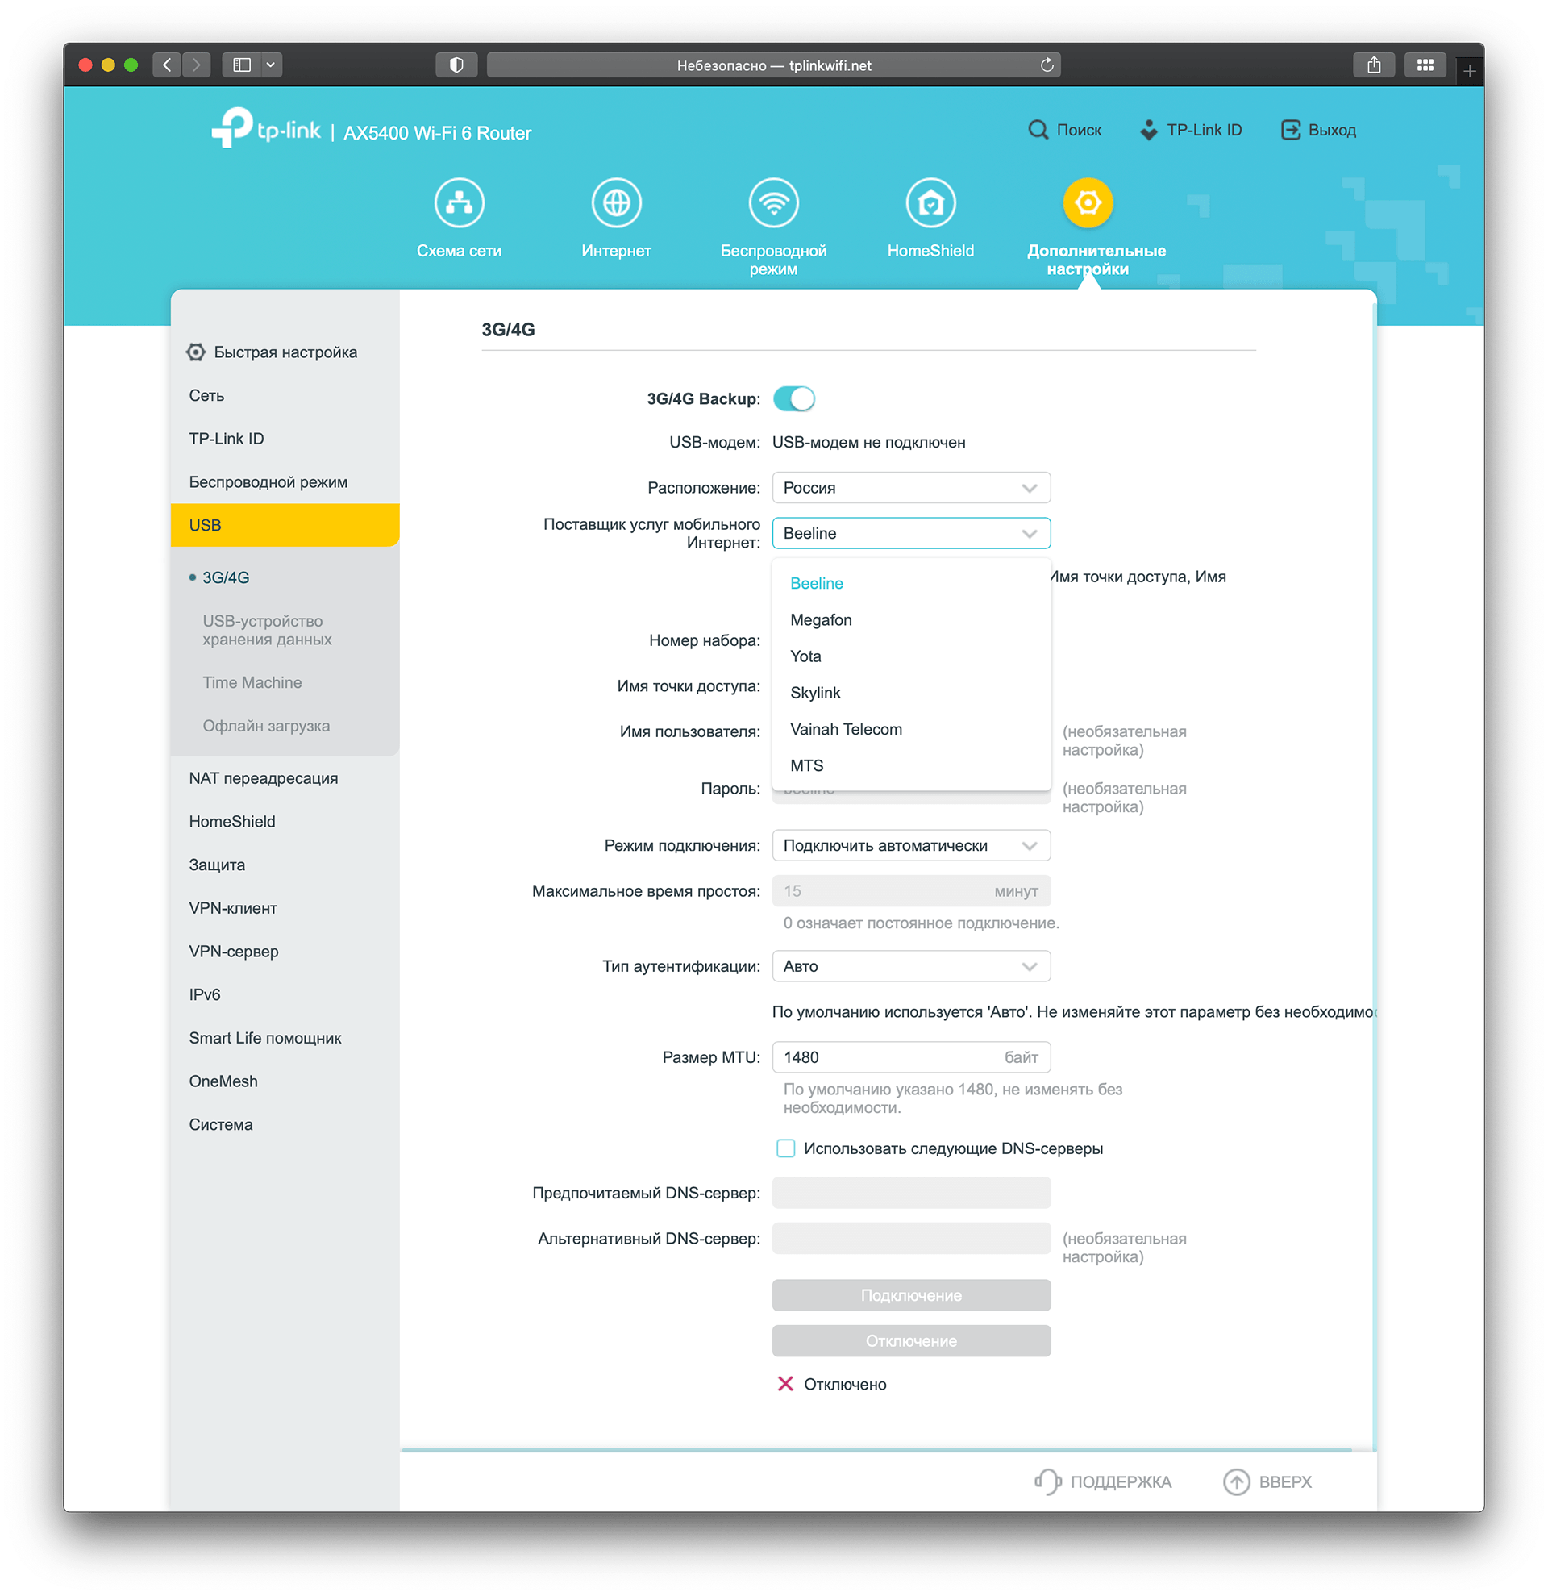1548x1596 pixels.
Task: Open the HomeShield shield icon
Action: [930, 202]
